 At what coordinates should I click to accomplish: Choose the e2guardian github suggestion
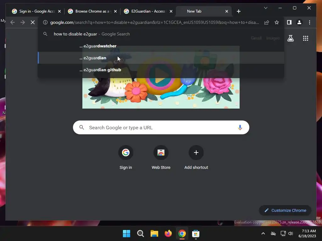pyautogui.click(x=161, y=70)
